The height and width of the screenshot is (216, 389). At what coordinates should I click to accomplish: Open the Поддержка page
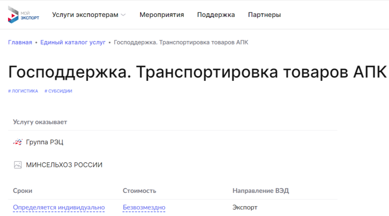pyautogui.click(x=216, y=15)
